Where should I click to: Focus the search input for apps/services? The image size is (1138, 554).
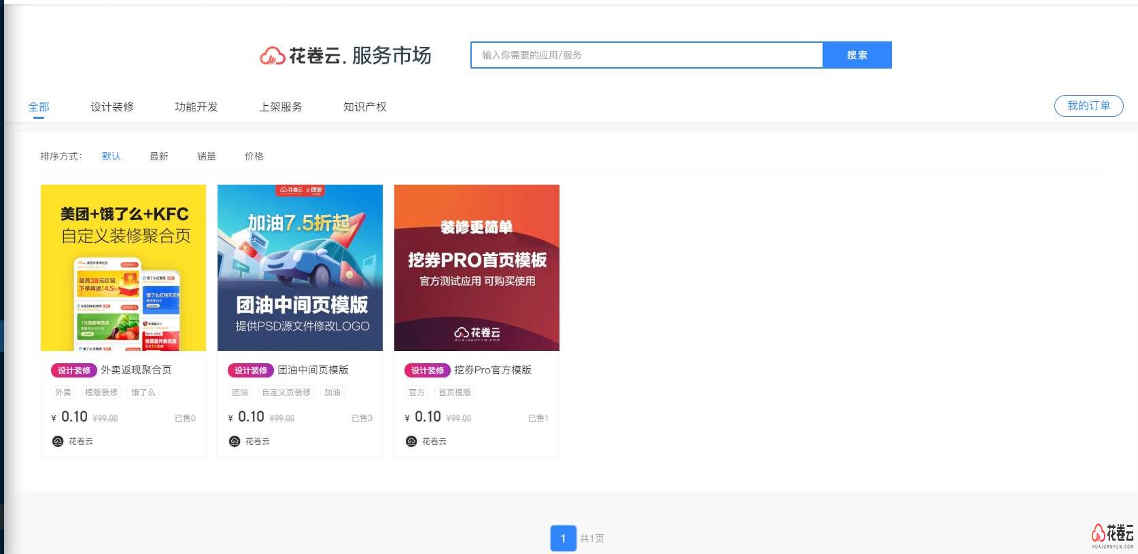[x=646, y=55]
